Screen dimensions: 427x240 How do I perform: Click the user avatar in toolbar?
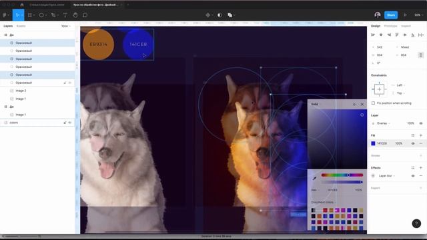point(378,15)
